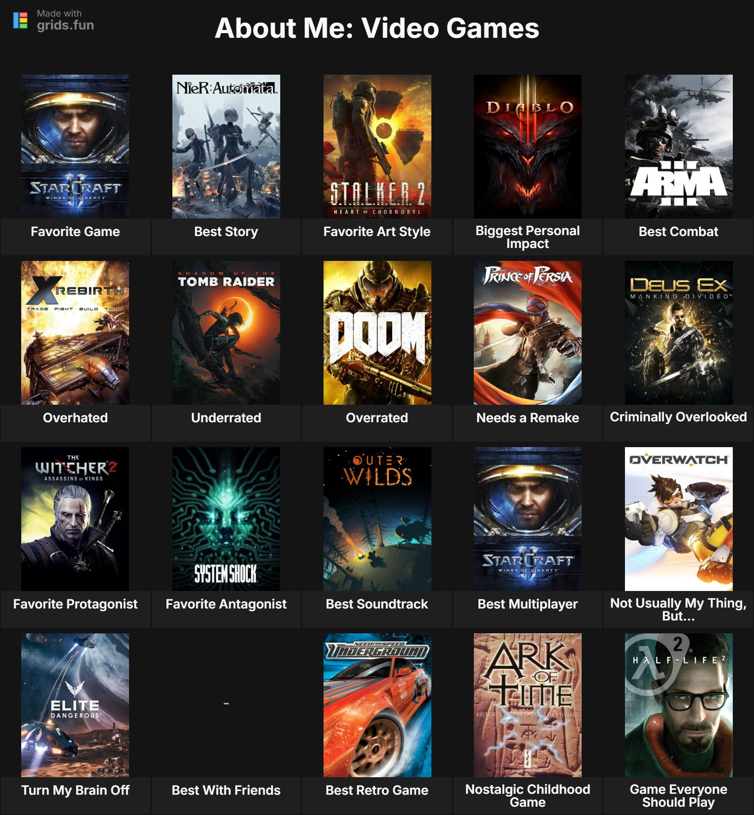Select the Diablo III cover image
Viewport: 754px width, 815px height.
point(528,147)
